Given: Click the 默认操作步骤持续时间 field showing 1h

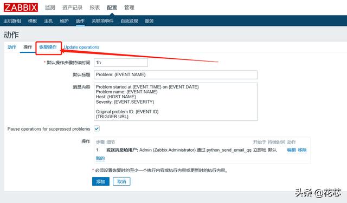Looking at the screenshot, I should click(121, 63).
